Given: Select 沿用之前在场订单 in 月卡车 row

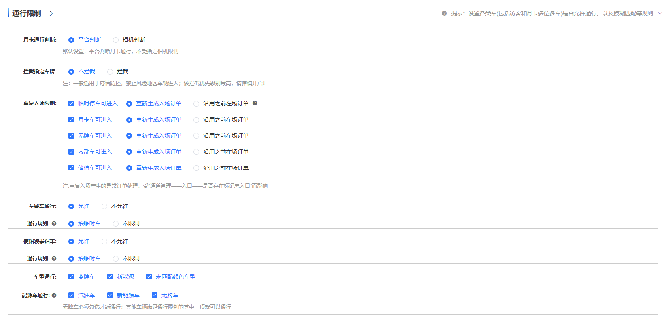Looking at the screenshot, I should click(x=196, y=120).
